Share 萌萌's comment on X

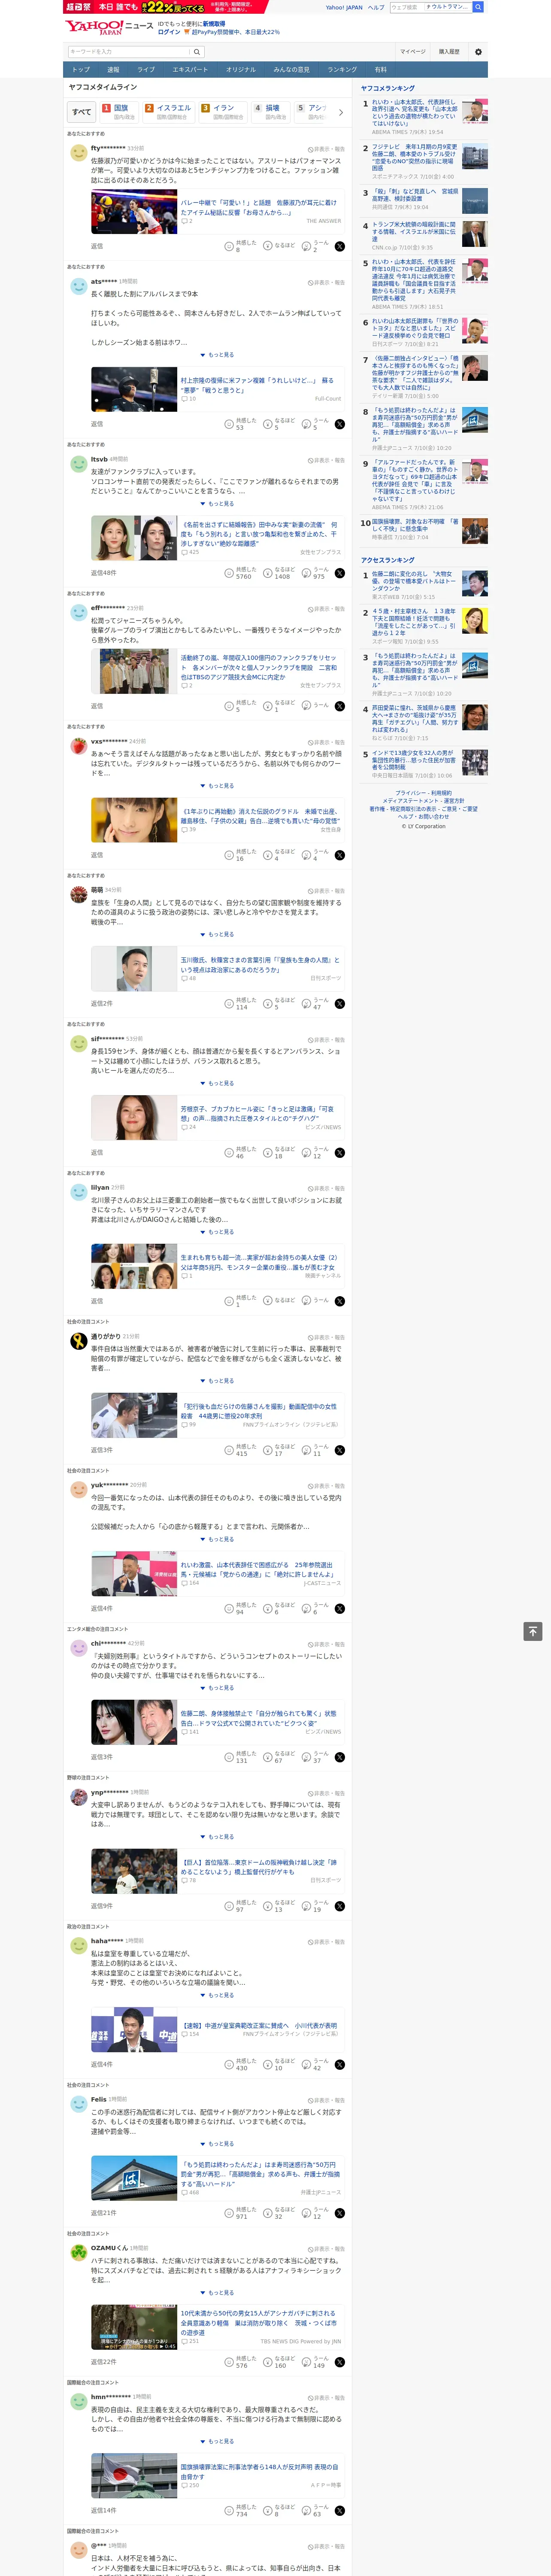pos(340,1004)
